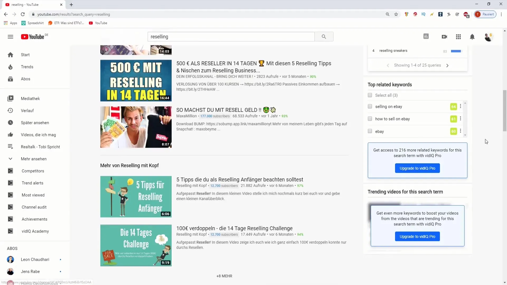Viewport: 507px width, 285px height.
Task: Open the YouTube hamburger guide menu
Action: coord(10,37)
